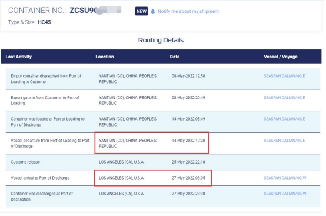326x216 pixels.
Task: Open vessel link in Vessel arrival row
Action: (285, 178)
